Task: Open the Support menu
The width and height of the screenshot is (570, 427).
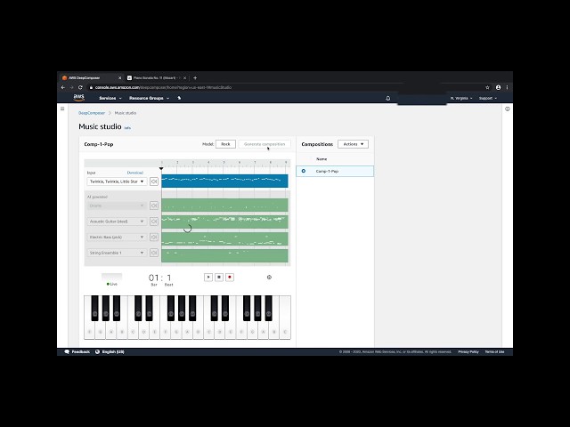Action: coord(488,98)
